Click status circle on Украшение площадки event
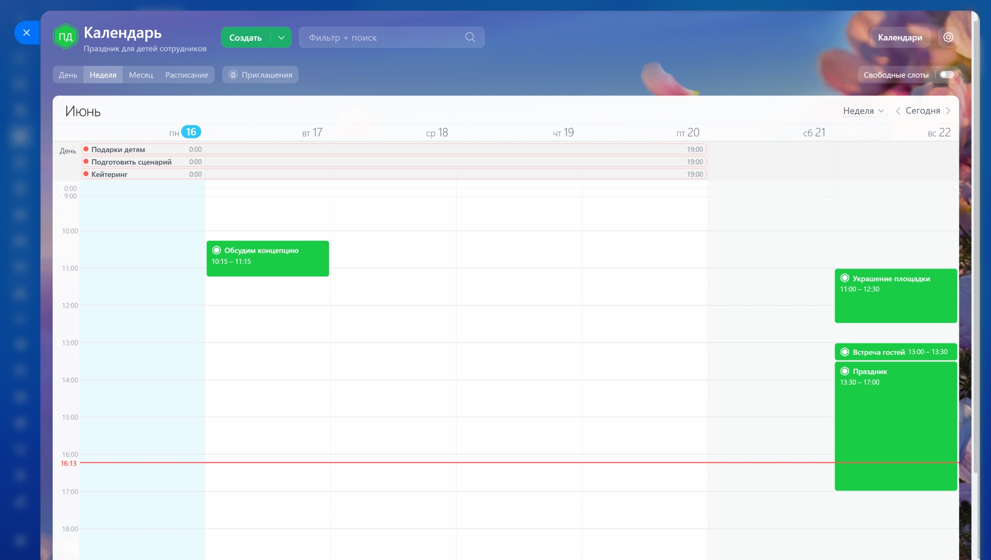This screenshot has width=991, height=560. 845,278
